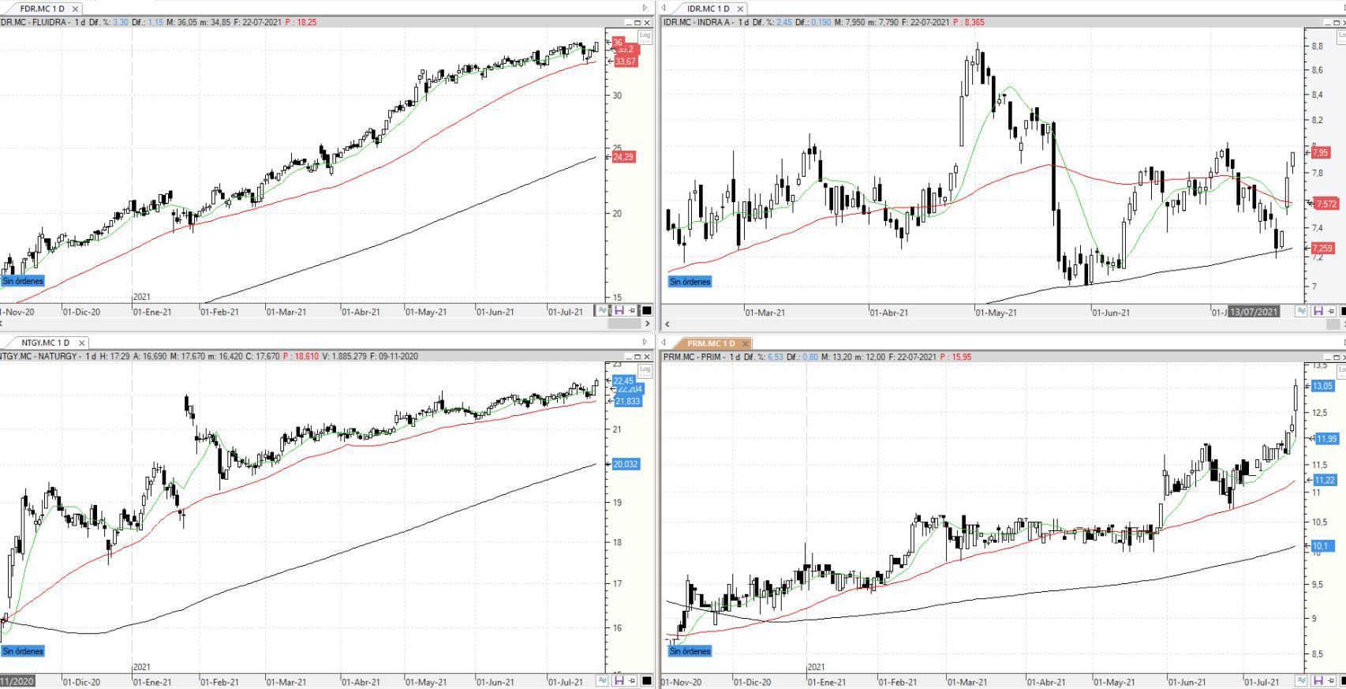Screen dimensions: 1346x689
Task: Toggle Log scale on INDRA chart
Action: 1342,36
